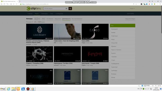Select the Спорт category

click(x=123, y=60)
